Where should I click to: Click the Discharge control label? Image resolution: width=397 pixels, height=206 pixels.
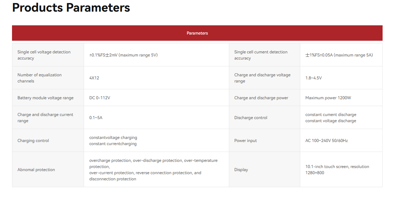(x=251, y=118)
